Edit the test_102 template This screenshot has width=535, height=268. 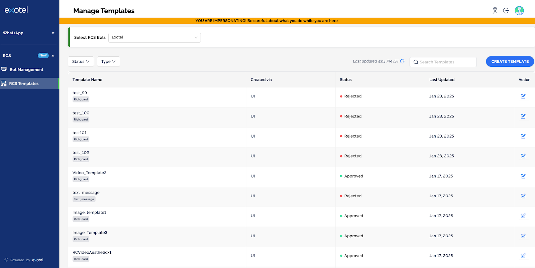point(523,156)
